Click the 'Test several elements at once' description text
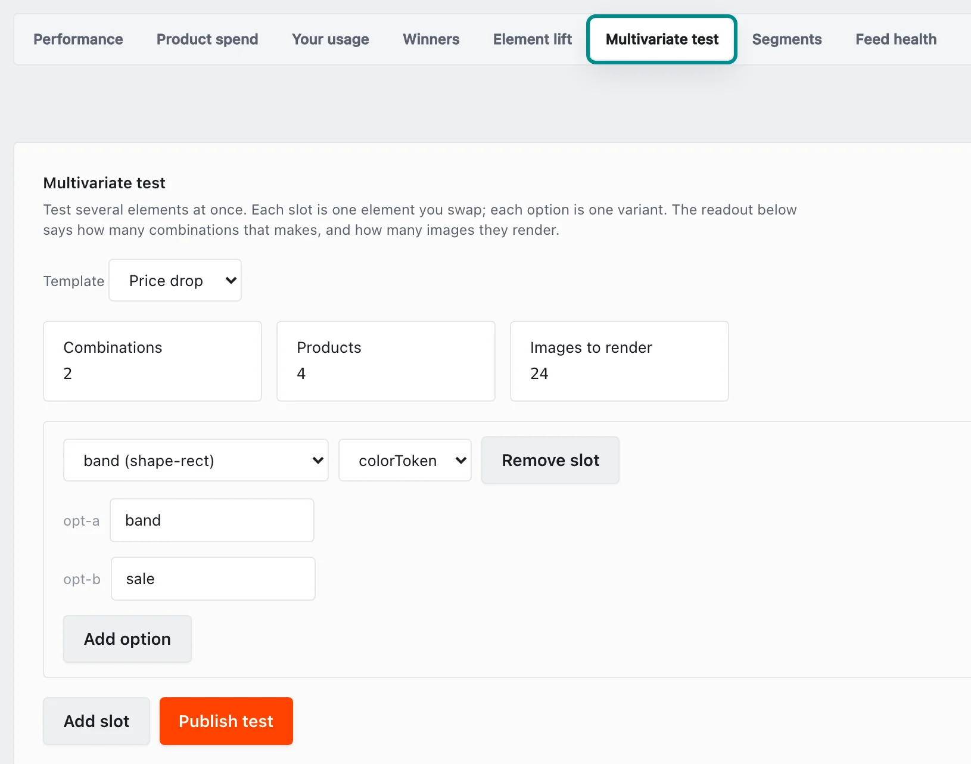This screenshot has width=971, height=764. (420, 220)
